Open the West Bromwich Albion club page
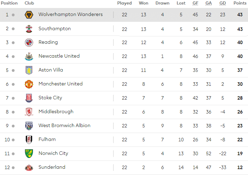The height and width of the screenshot is (175, 248). click(x=65, y=125)
